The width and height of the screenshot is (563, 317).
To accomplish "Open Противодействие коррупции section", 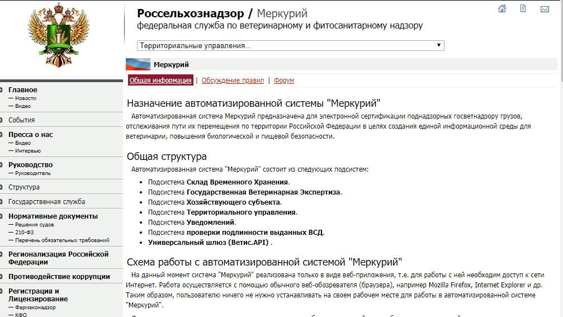I will (x=59, y=276).
